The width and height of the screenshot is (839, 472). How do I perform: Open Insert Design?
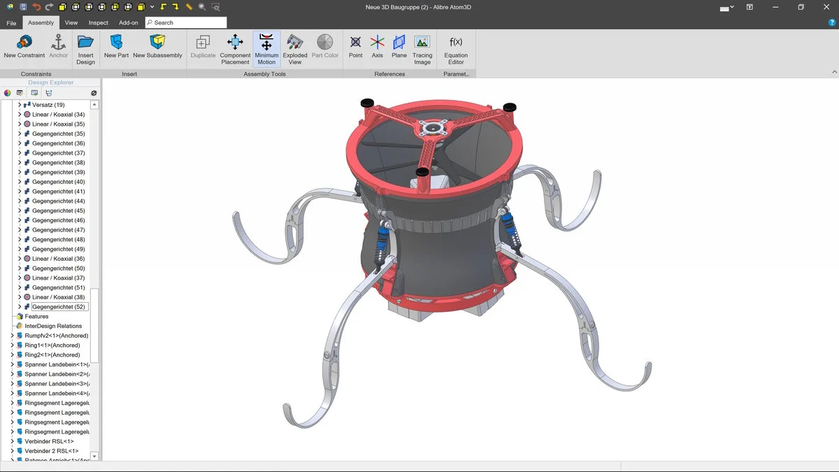click(x=85, y=49)
